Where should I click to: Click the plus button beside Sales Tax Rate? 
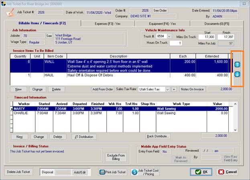point(174,89)
